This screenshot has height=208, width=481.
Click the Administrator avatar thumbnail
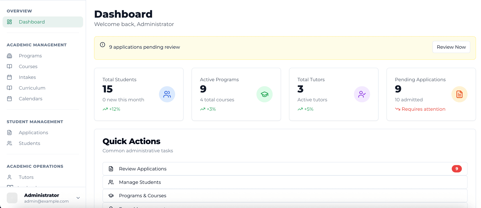coord(12,198)
